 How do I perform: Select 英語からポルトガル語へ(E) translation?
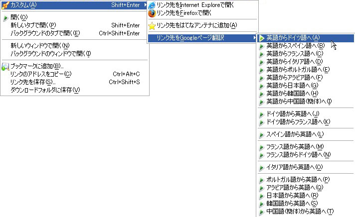pos(306,70)
